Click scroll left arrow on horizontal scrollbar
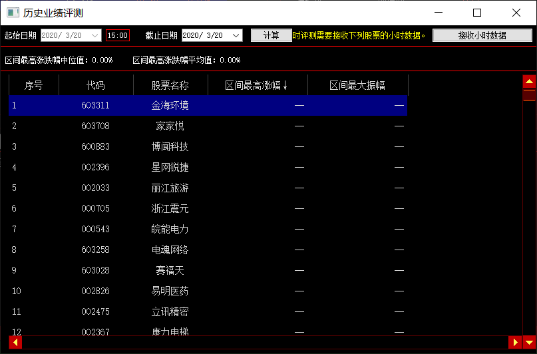The image size is (537, 354). click(x=16, y=342)
